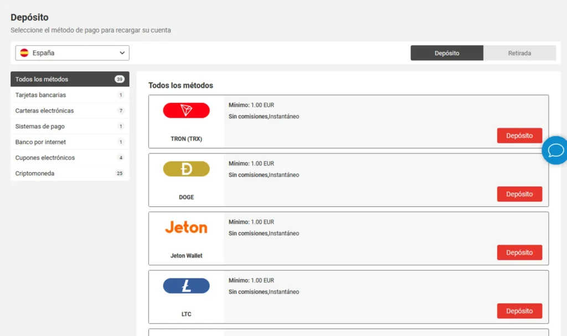Click Depósito button for LTC
Image resolution: width=567 pixels, height=336 pixels.
519,311
